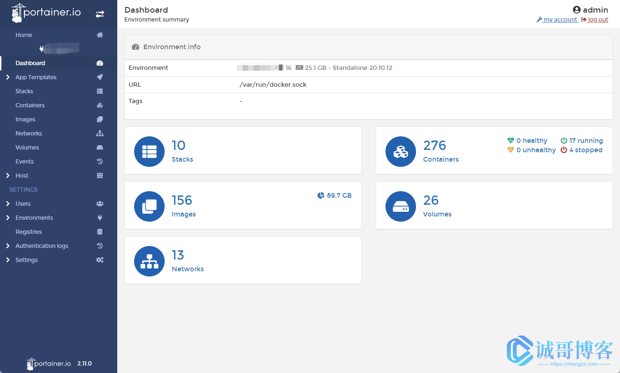Expand the Host menu chevron
Screen dimensions: 620x373
pyautogui.click(x=8, y=176)
